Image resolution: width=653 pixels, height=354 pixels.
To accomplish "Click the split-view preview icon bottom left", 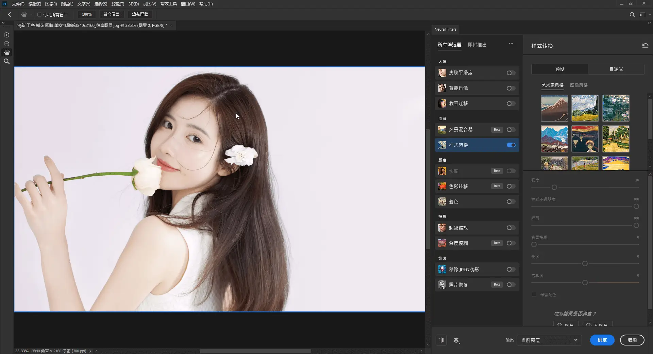I will coord(441,340).
